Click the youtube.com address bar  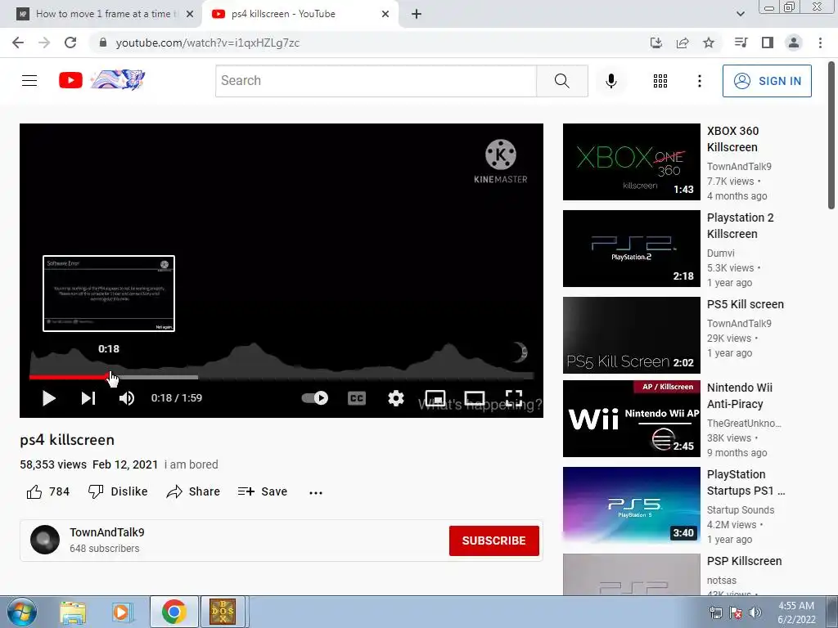369,43
